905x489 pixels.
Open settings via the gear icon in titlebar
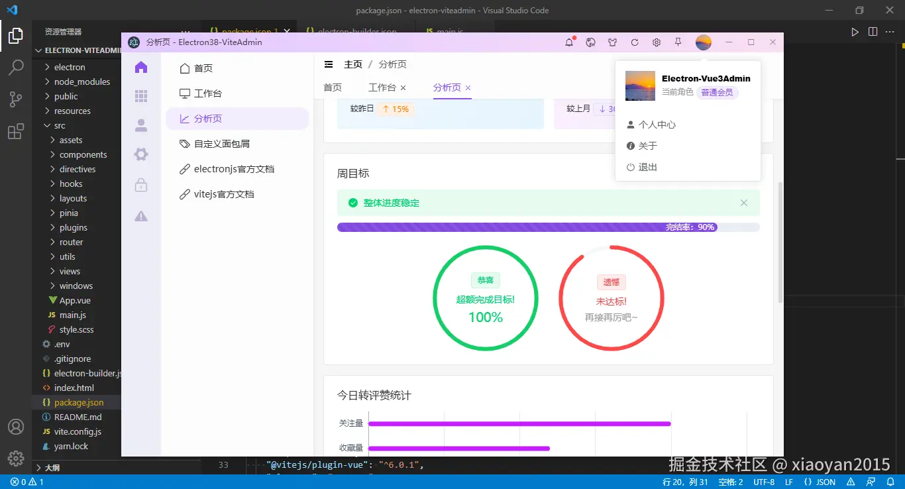point(656,42)
